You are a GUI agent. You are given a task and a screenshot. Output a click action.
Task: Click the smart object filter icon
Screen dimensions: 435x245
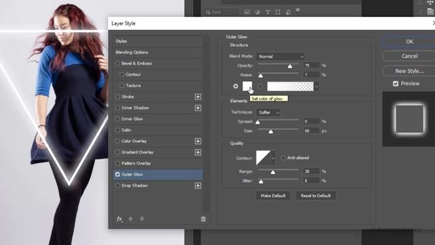tap(288, 12)
